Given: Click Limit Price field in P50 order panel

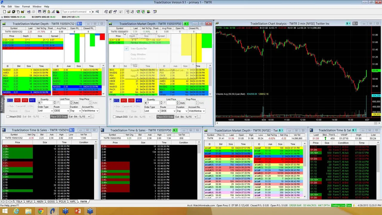Looking at the screenshot, I should pos(171,103).
